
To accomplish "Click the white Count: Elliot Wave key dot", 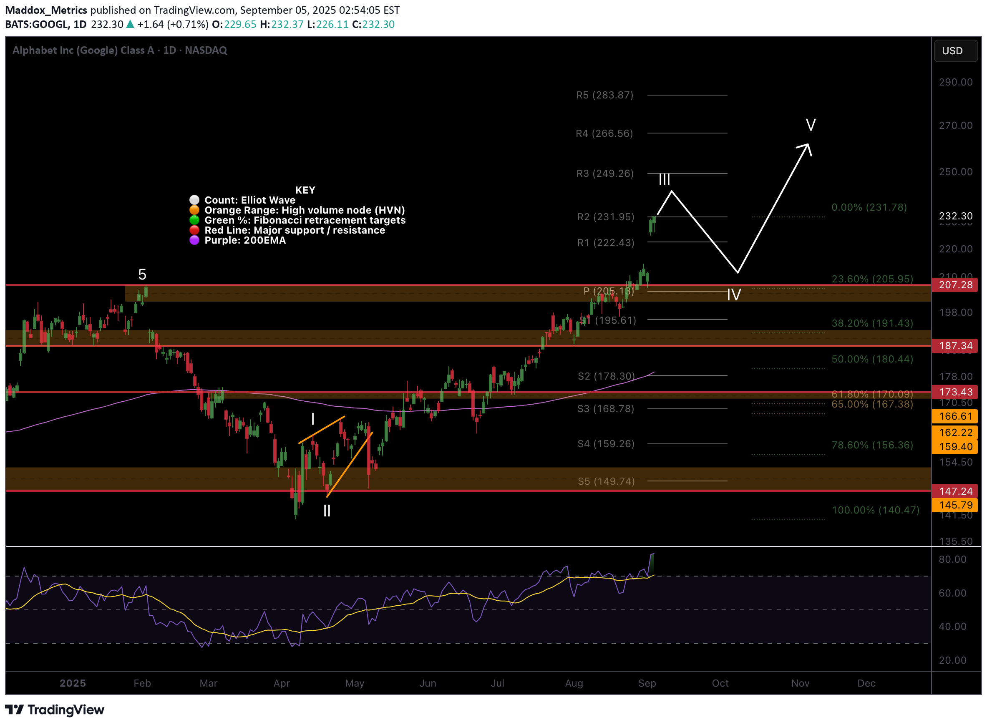I will click(194, 200).
